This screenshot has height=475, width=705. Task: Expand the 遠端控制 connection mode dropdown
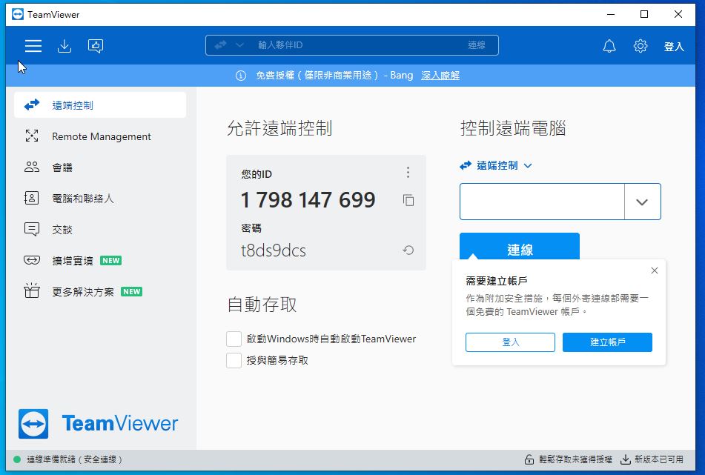[x=527, y=166]
